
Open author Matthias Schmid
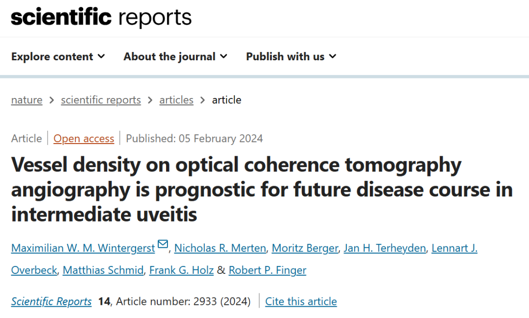(103, 270)
